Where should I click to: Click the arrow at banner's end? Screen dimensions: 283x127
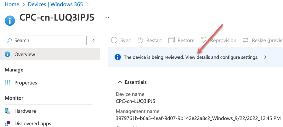(x=264, y=57)
